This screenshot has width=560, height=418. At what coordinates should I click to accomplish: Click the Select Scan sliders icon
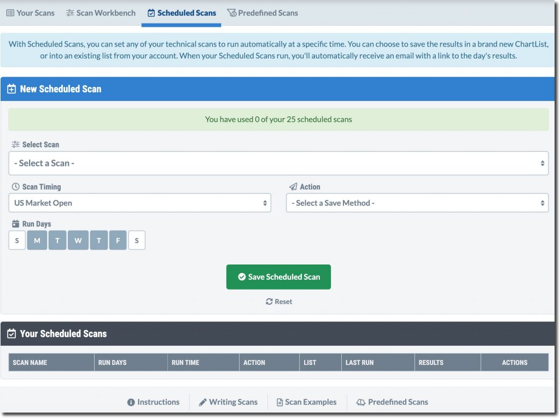coord(15,144)
